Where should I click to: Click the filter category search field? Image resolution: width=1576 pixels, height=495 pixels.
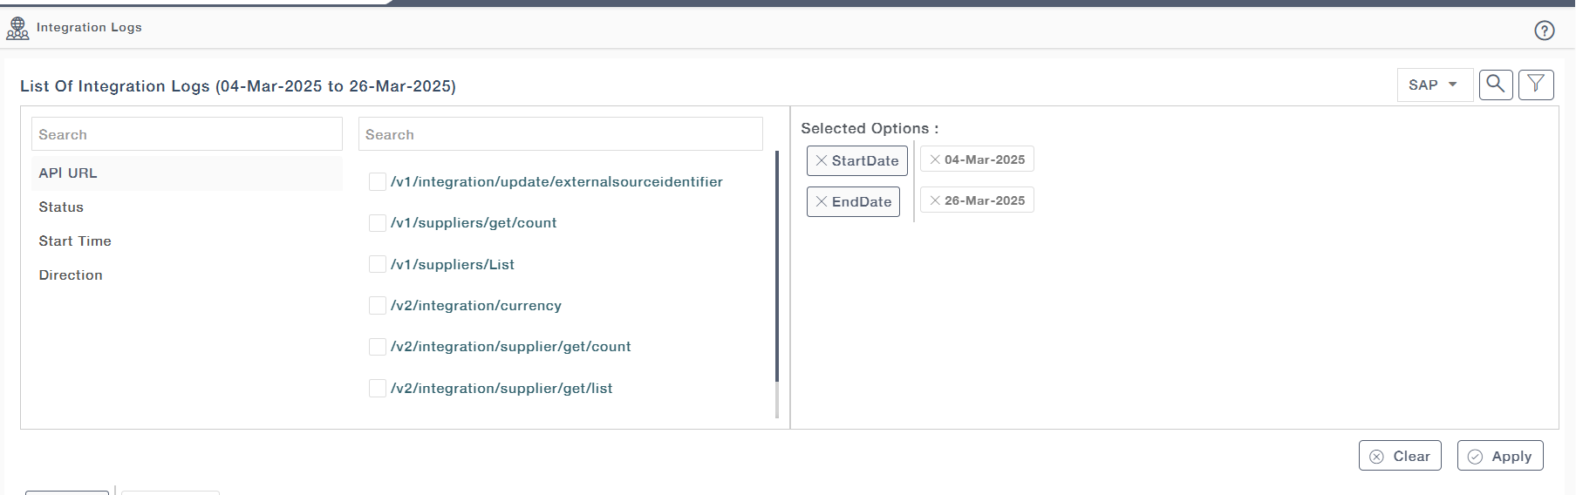[x=187, y=135]
